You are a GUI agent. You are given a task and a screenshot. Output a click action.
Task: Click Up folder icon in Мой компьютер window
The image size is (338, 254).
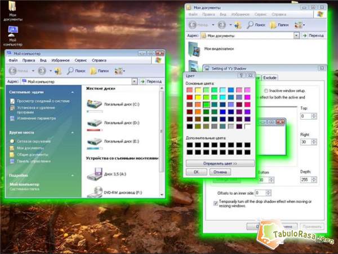click(x=58, y=71)
